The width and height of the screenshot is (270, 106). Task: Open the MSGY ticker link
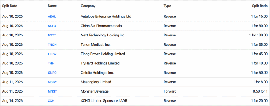coord(52,82)
